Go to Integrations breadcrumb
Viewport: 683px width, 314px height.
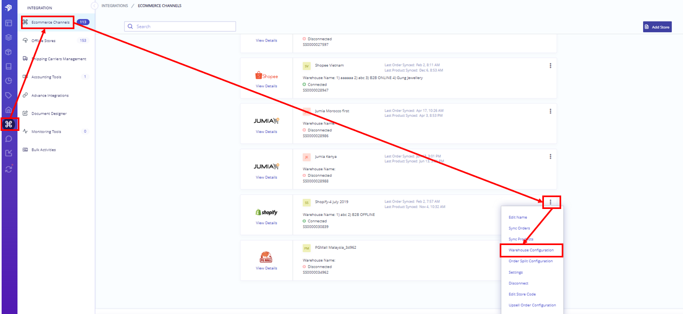[115, 5]
